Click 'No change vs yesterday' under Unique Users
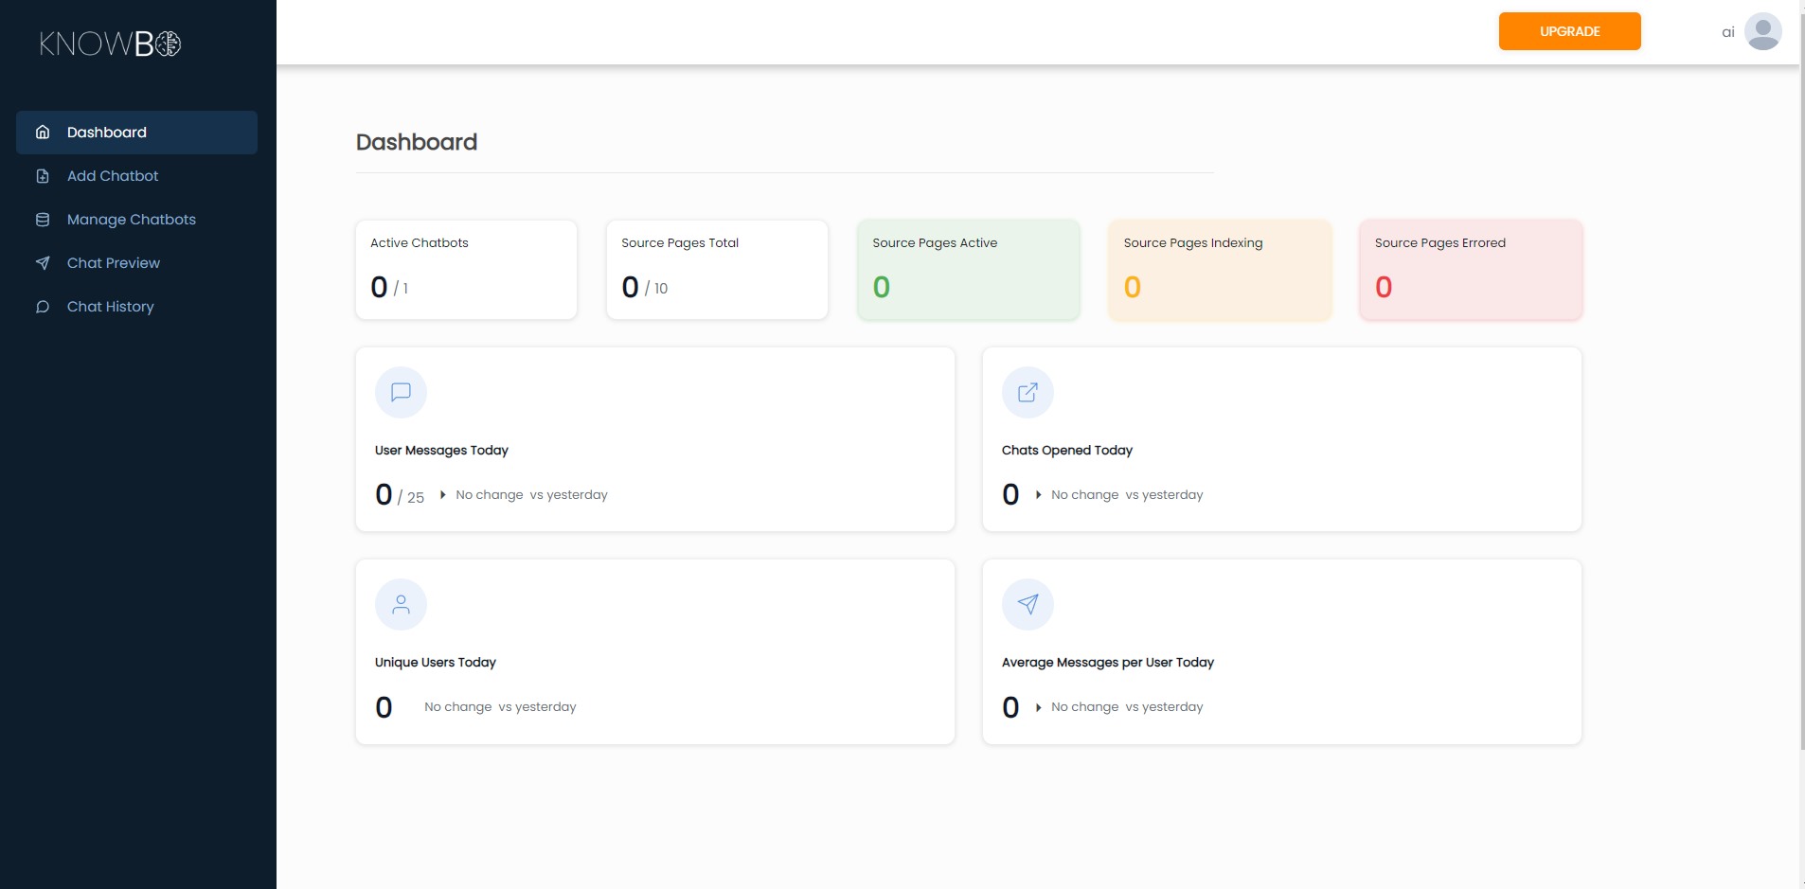The image size is (1805, 889). coord(500,707)
